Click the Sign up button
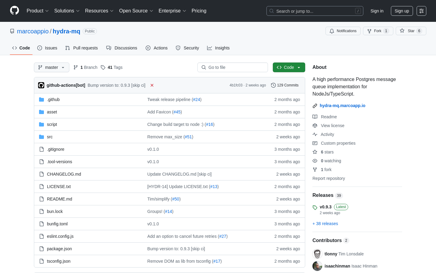The image size is (436, 273). pyautogui.click(x=402, y=11)
